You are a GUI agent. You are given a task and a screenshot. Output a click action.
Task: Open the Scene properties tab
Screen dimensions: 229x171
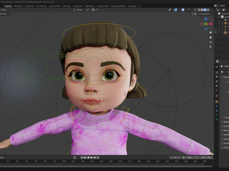point(217,85)
